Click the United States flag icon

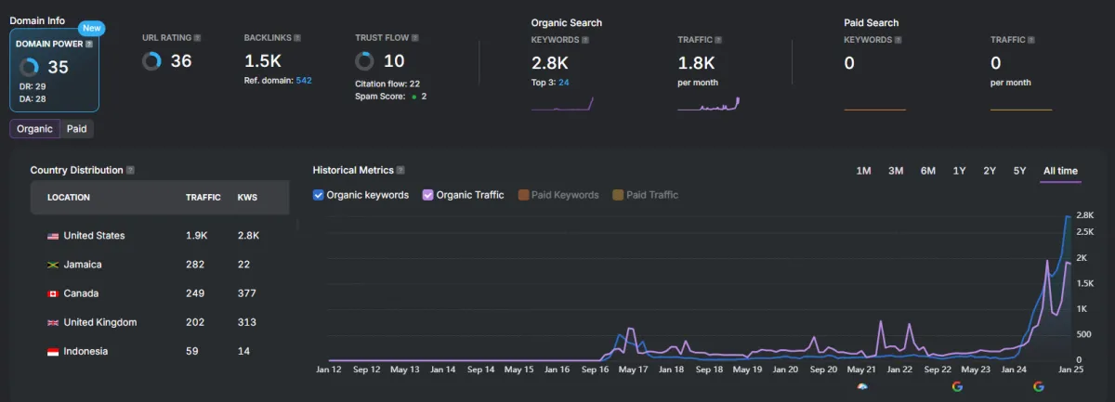click(53, 236)
